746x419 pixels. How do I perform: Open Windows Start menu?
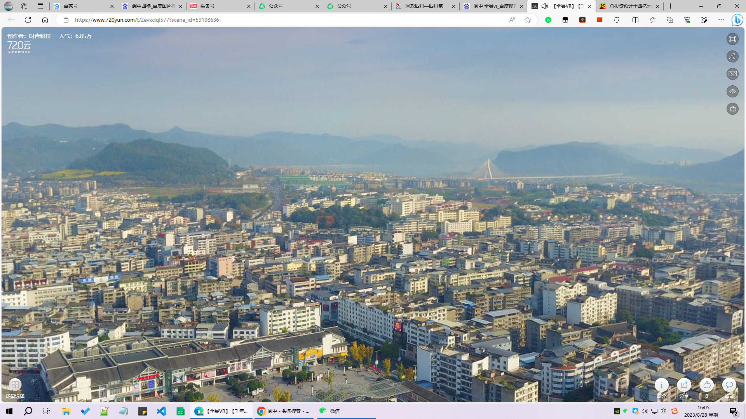[9, 411]
